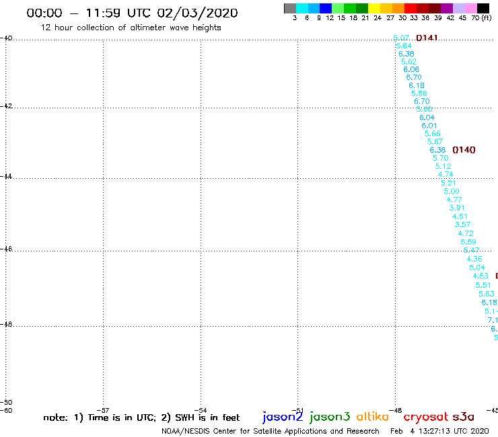This screenshot has height=437, width=498.
Task: Click the 5.70 wave height value
Action: point(441,158)
